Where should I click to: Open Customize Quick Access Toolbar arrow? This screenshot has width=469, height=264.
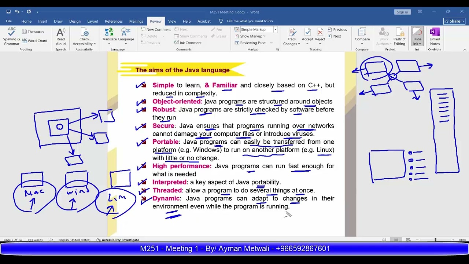[37, 12]
